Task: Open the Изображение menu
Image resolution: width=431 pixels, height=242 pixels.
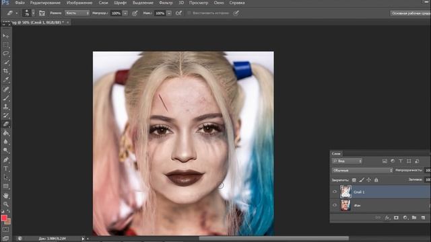Action: point(79,3)
